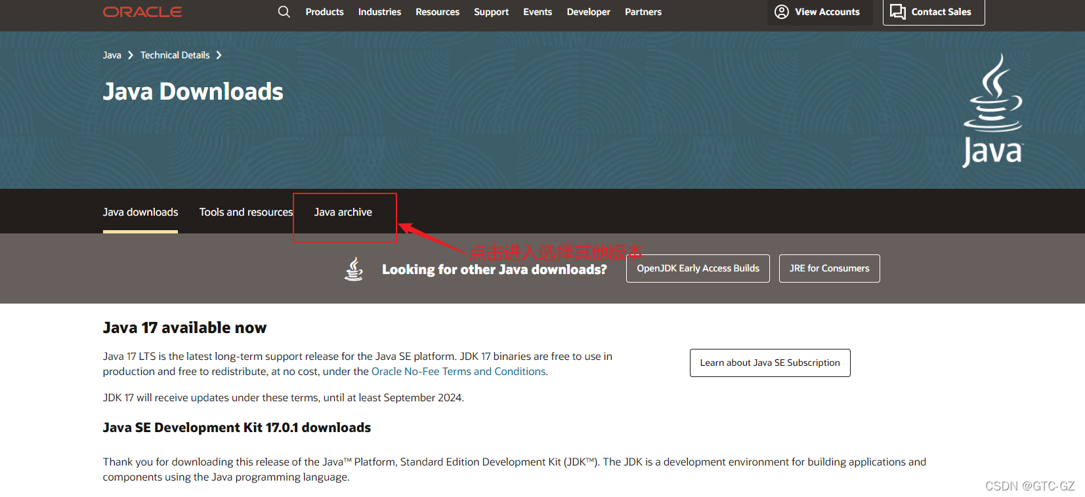This screenshot has width=1085, height=497.
Task: Click the View Accounts button
Action: tap(820, 12)
